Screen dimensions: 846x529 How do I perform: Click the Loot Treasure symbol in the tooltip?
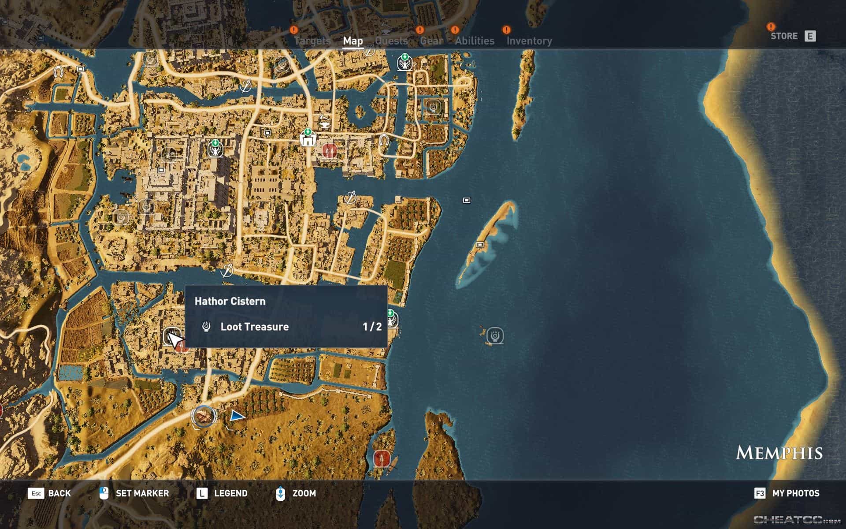point(206,327)
